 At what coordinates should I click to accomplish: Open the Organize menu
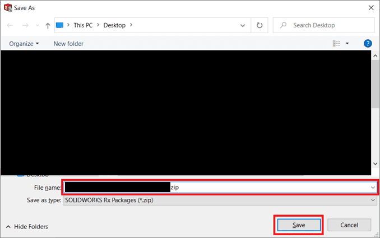coord(24,44)
